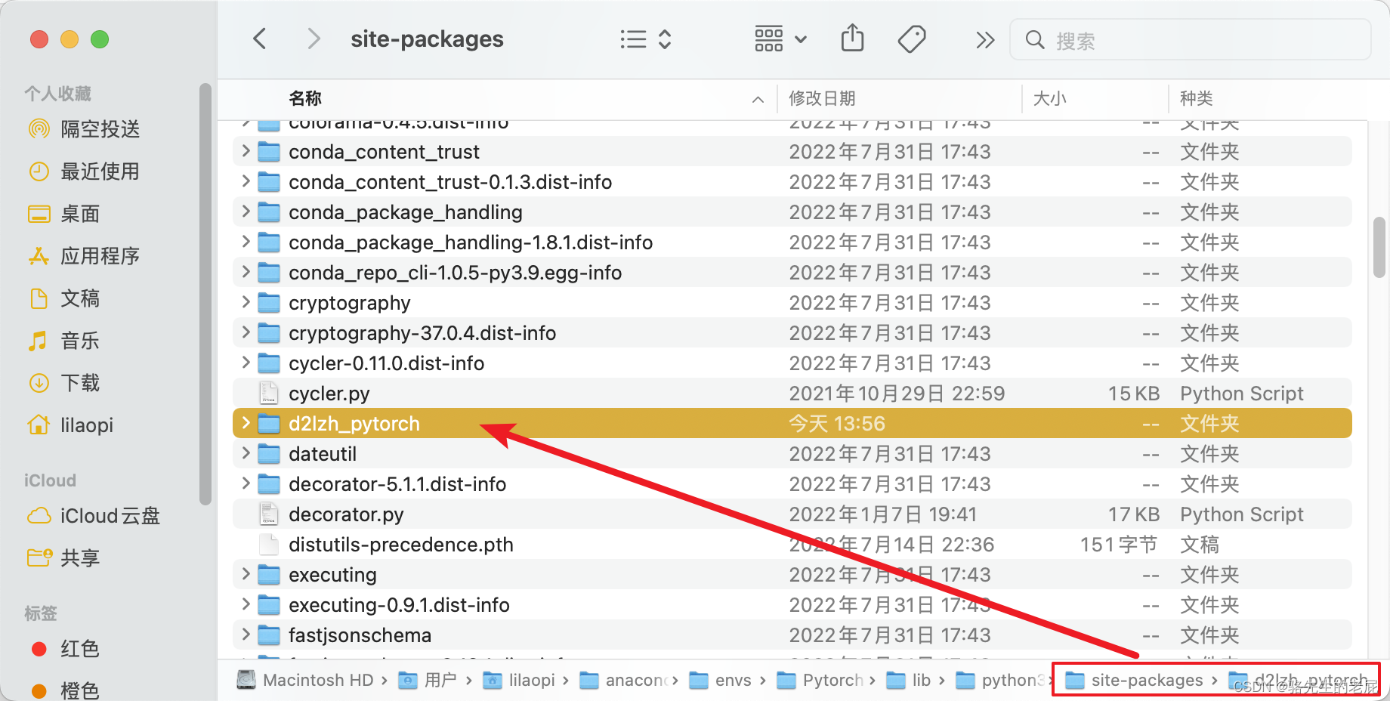
Task: Select the 橙色 tag in sidebar
Action: point(64,690)
